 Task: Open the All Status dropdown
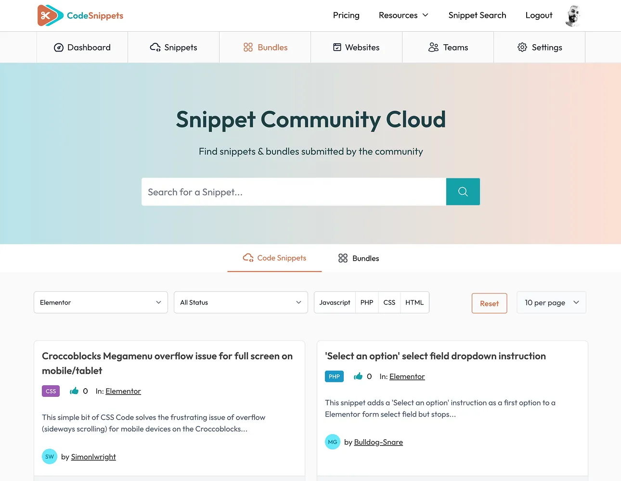(241, 302)
